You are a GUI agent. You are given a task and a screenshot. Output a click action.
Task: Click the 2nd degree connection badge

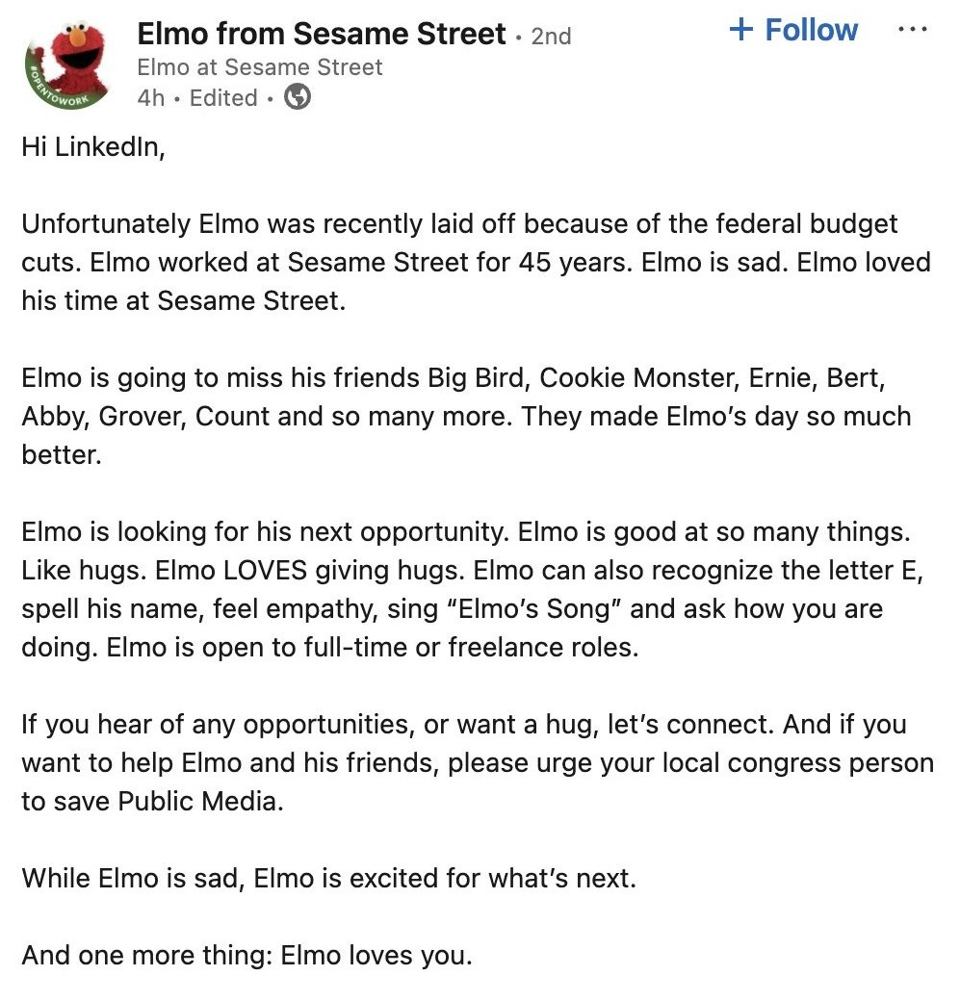551,37
